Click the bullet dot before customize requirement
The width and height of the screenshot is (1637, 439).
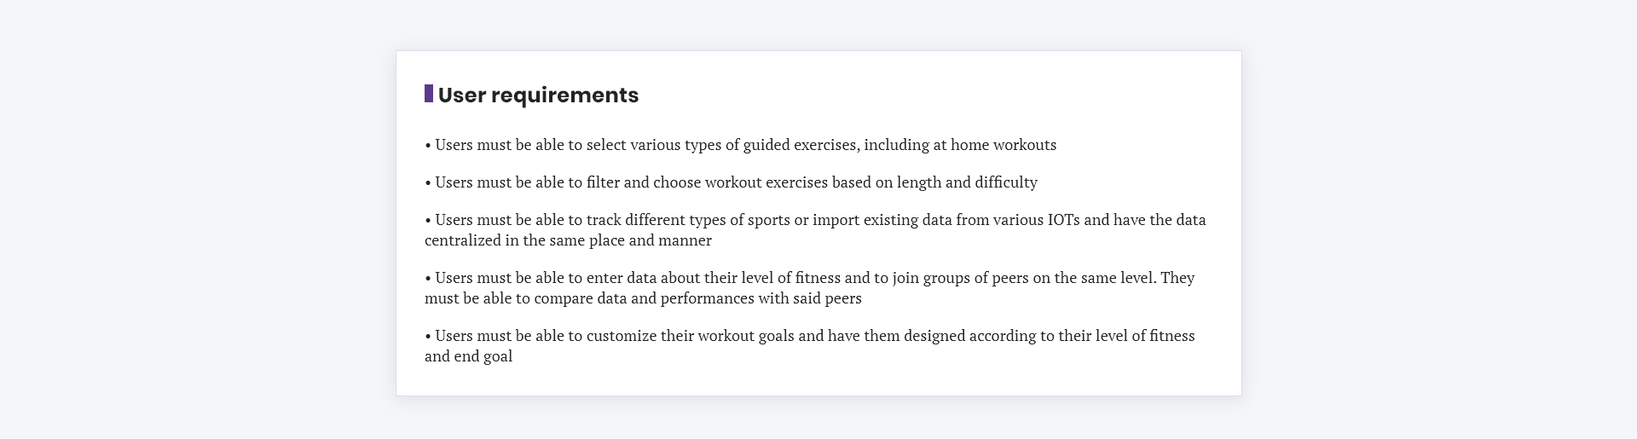coord(428,337)
